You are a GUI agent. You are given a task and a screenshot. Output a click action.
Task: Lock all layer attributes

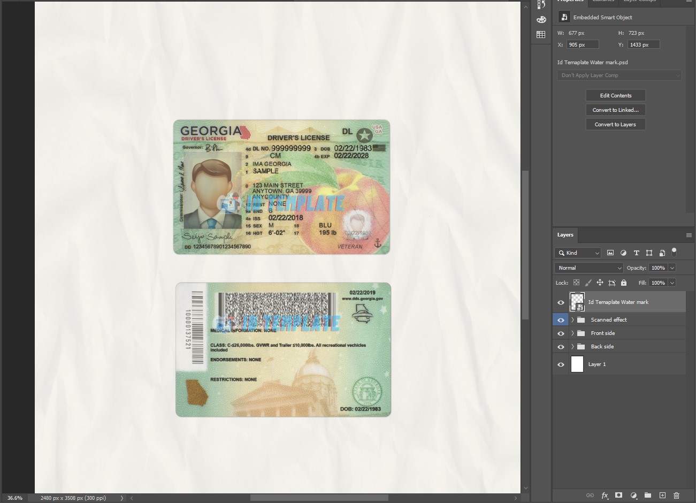624,283
